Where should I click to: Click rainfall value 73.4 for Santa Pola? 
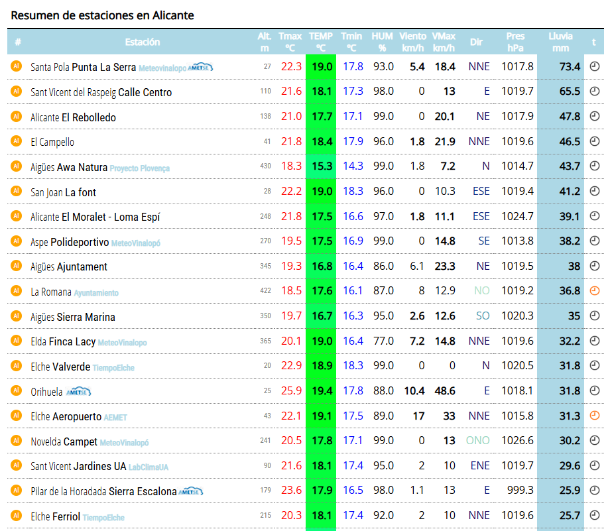[x=570, y=66]
